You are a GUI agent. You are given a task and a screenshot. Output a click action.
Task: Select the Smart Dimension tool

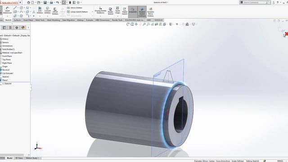pos(7,10)
